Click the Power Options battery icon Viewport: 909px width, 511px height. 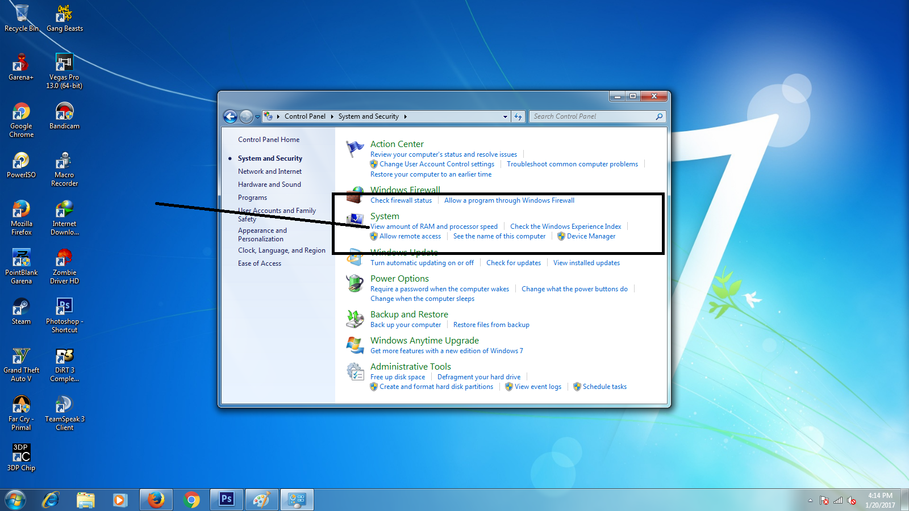(x=355, y=284)
